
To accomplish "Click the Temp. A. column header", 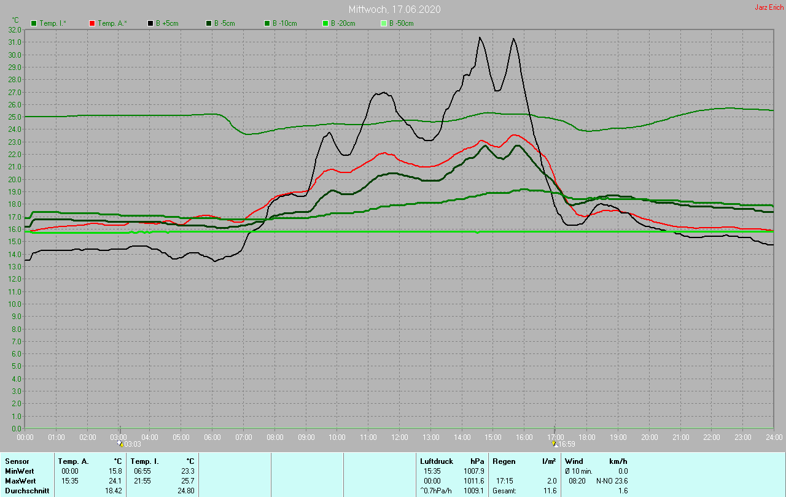I will click(x=73, y=461).
